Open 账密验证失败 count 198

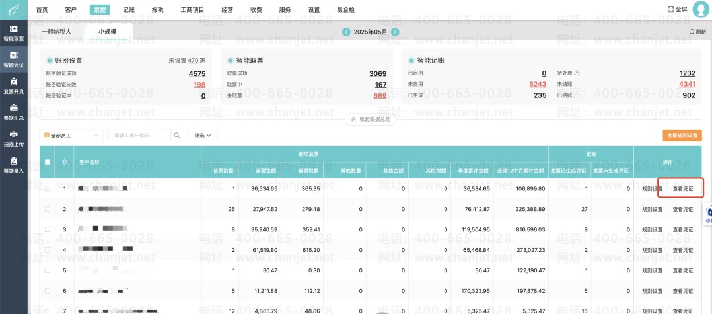(x=199, y=85)
